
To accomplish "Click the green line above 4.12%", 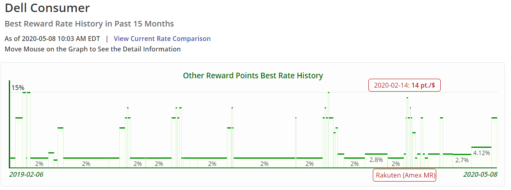I will tap(481, 147).
